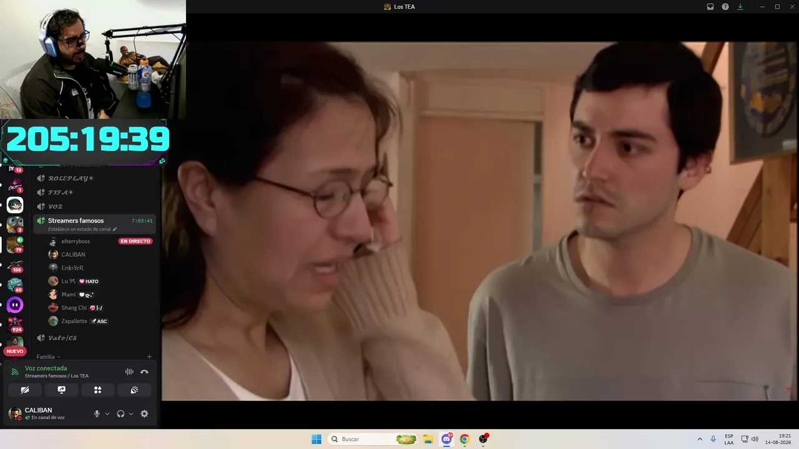Click the green Discord update download icon

pos(740,7)
